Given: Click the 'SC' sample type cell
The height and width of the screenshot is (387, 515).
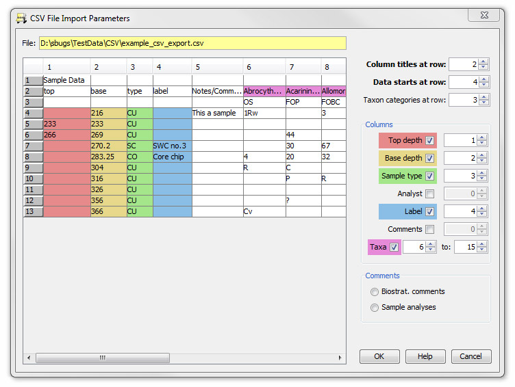Looking at the screenshot, I should 140,146.
